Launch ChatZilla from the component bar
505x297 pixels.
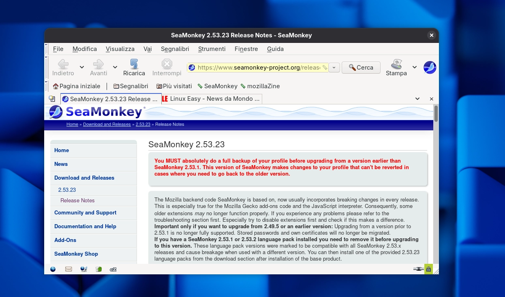click(x=113, y=269)
